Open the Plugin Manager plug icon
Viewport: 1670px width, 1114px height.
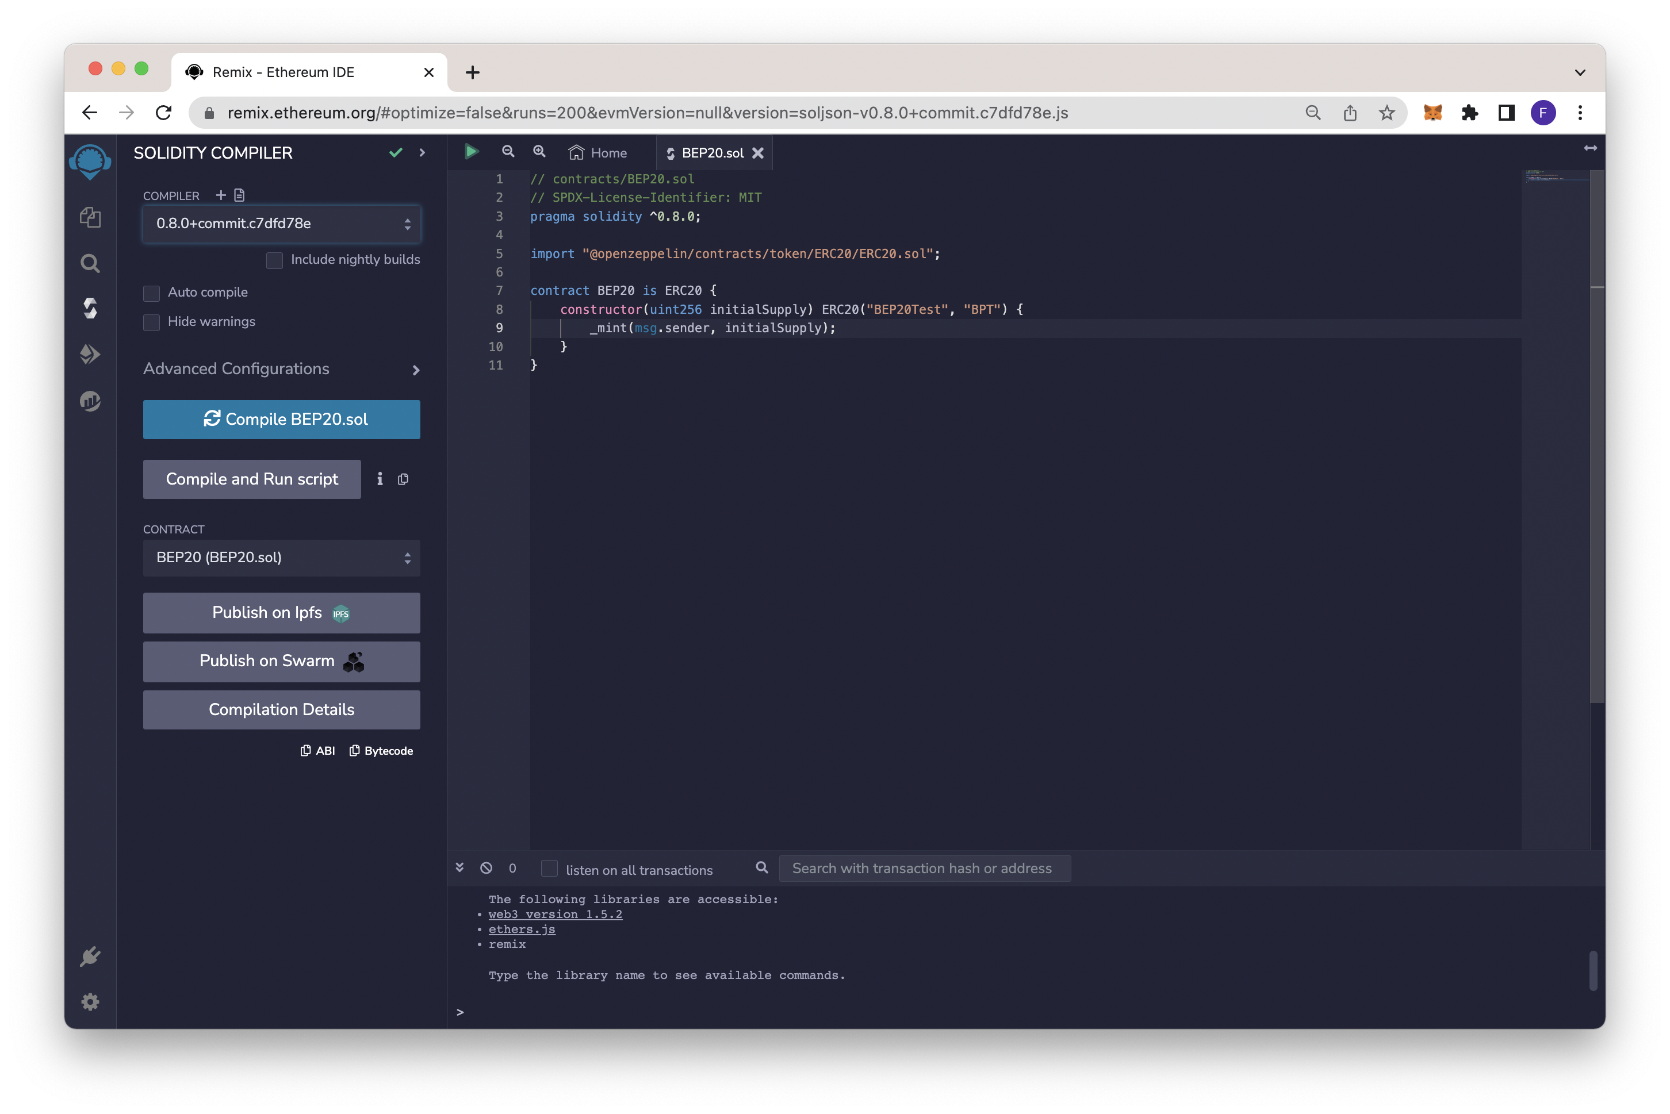pos(90,956)
